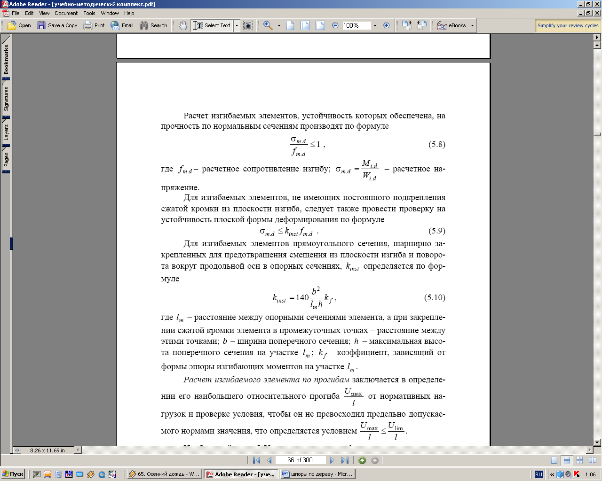Open the zoom percentage dropdown list
This screenshot has width=602, height=481.
click(x=375, y=25)
